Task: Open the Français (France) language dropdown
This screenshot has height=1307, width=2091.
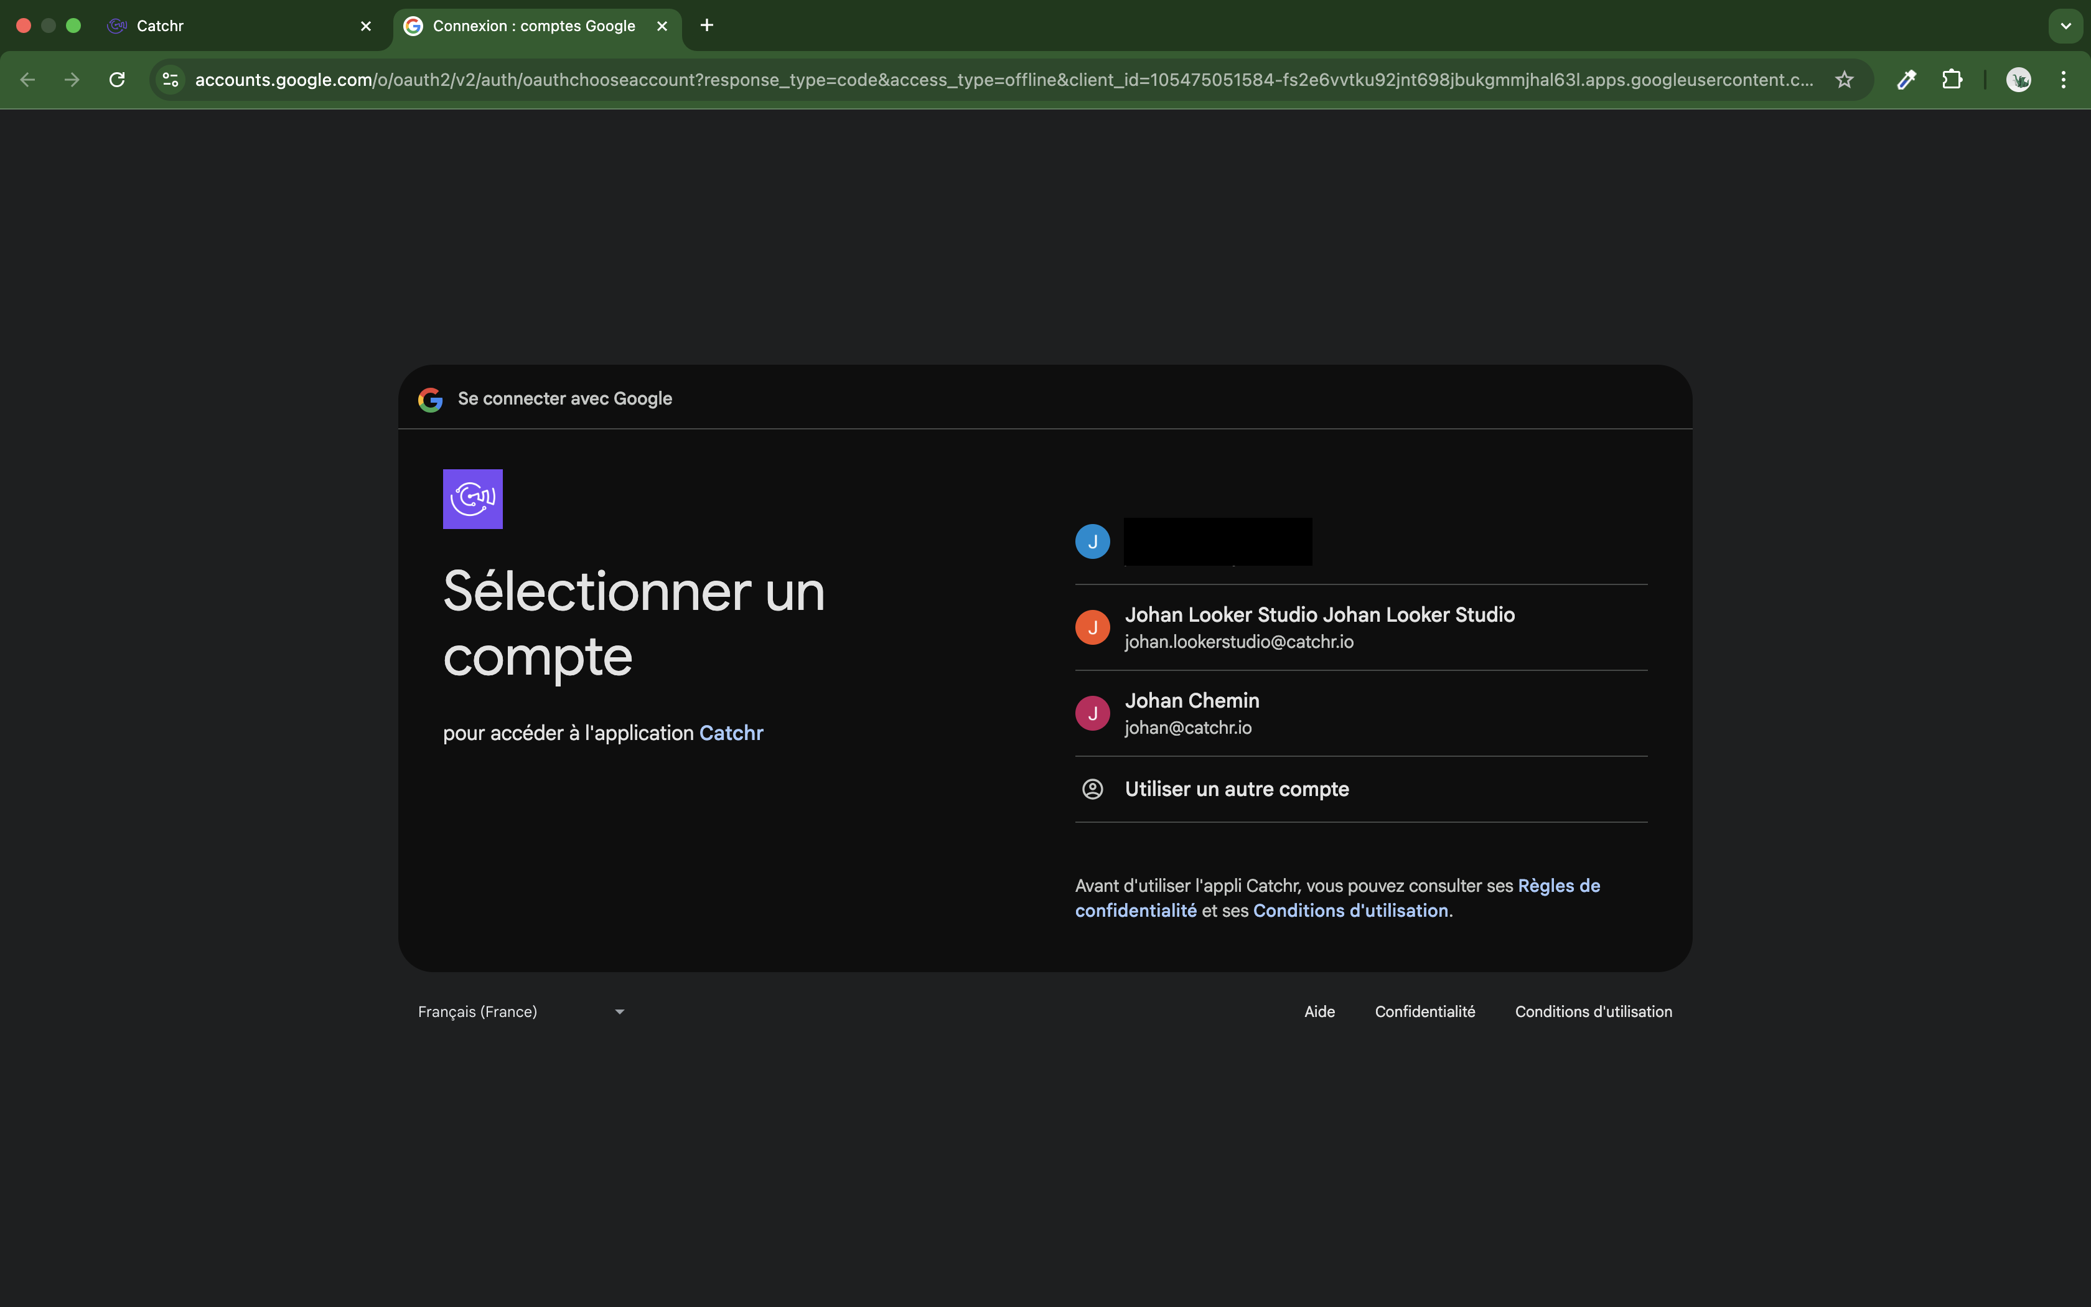Action: pos(521,1011)
